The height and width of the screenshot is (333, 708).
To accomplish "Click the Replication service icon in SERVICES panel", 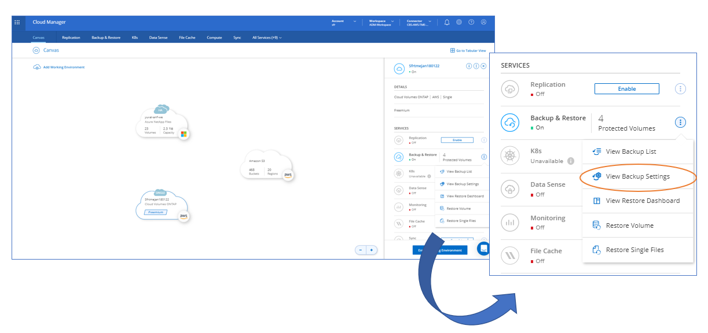I will pos(510,88).
